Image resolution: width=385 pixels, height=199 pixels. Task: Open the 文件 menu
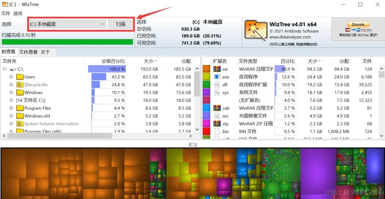(6, 14)
